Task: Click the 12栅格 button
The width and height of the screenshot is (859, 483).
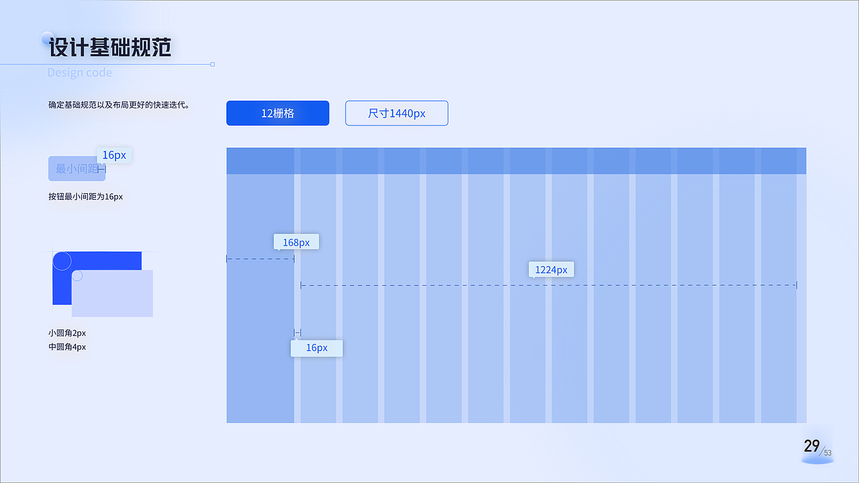Action: (277, 113)
